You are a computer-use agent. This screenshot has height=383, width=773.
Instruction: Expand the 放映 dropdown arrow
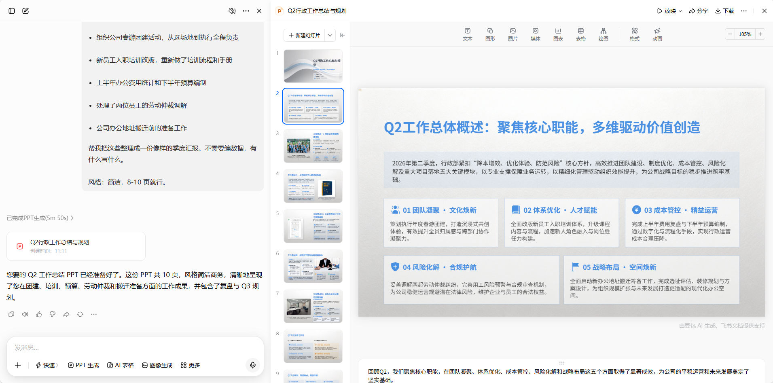click(680, 11)
